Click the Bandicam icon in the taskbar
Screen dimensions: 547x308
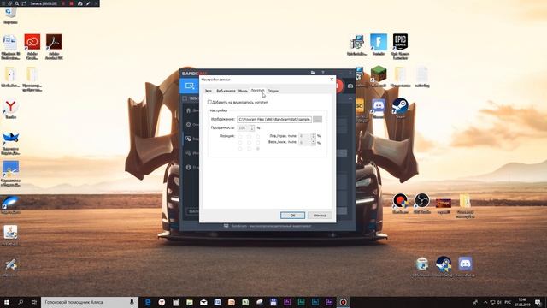344,302
